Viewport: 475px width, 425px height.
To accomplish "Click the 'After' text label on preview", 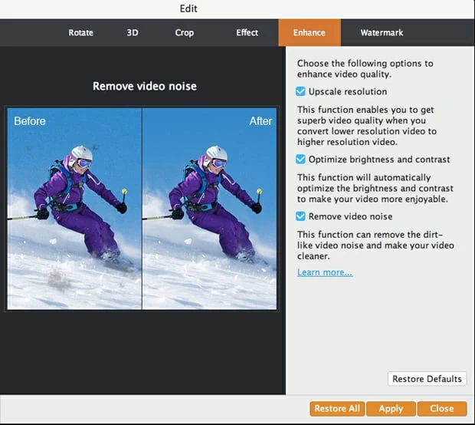I will (x=260, y=121).
